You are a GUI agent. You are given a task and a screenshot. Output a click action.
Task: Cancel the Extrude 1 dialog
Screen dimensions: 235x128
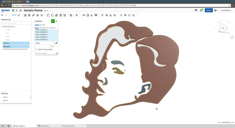[56, 21]
